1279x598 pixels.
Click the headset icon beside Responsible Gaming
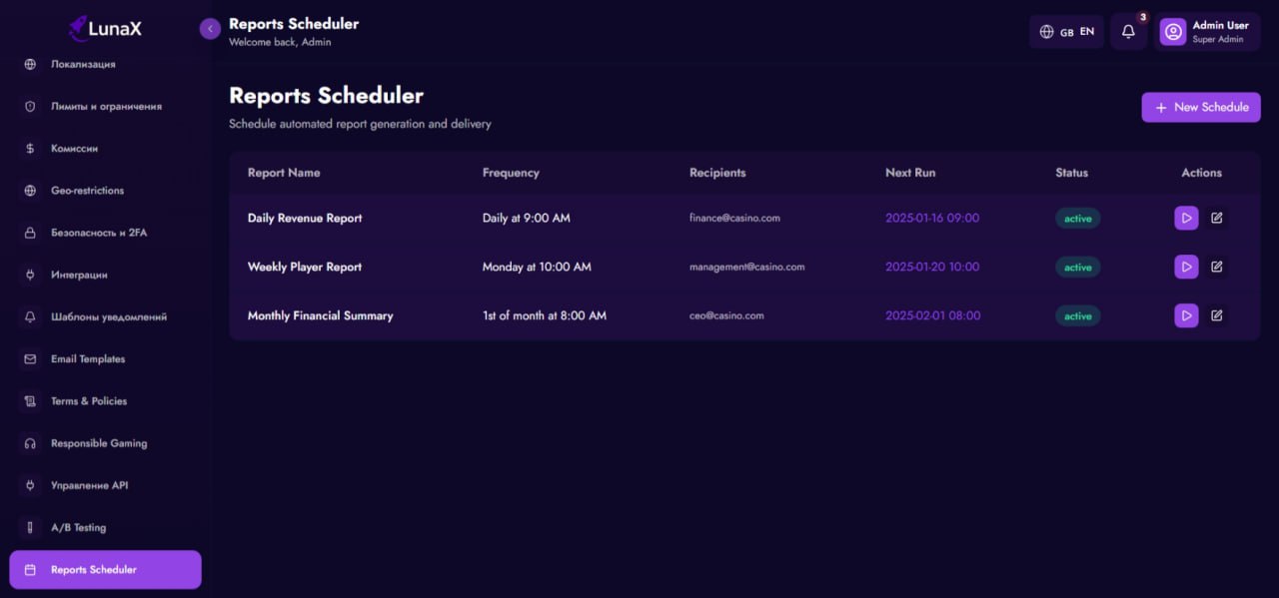(30, 443)
